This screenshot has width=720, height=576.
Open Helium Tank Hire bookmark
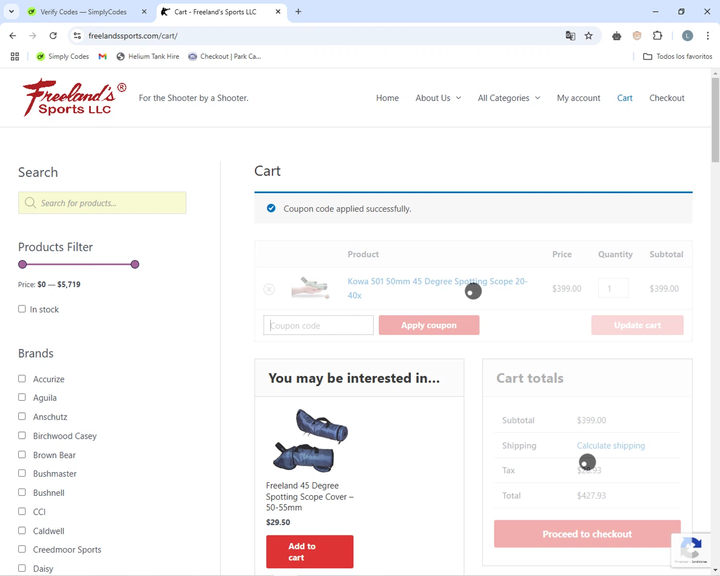click(148, 57)
